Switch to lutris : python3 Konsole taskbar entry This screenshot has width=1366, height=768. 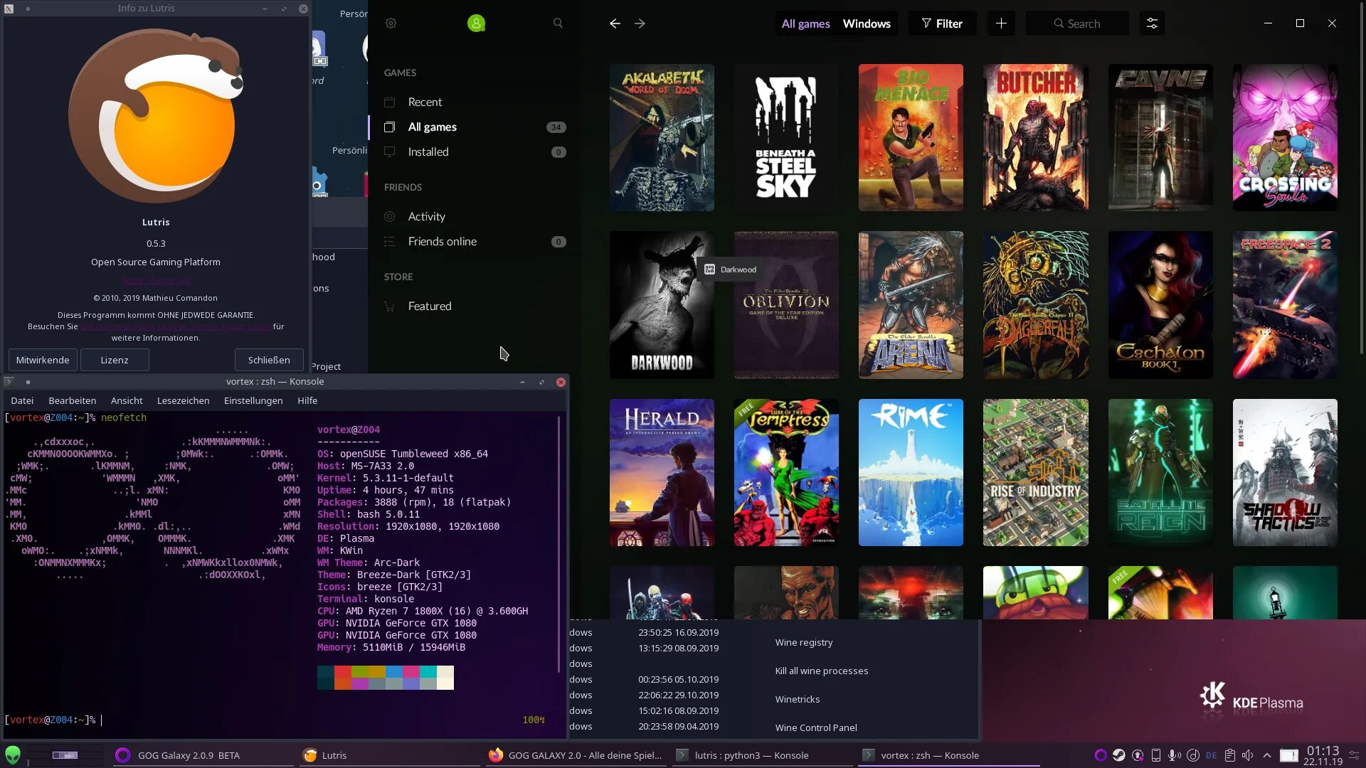click(x=763, y=755)
